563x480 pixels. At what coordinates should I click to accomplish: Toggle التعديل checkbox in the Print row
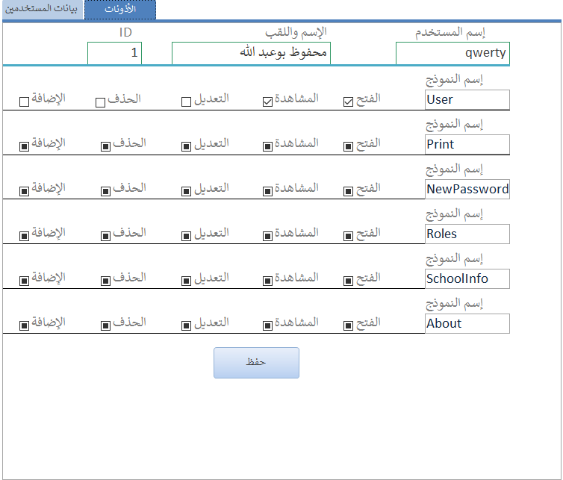pos(187,146)
